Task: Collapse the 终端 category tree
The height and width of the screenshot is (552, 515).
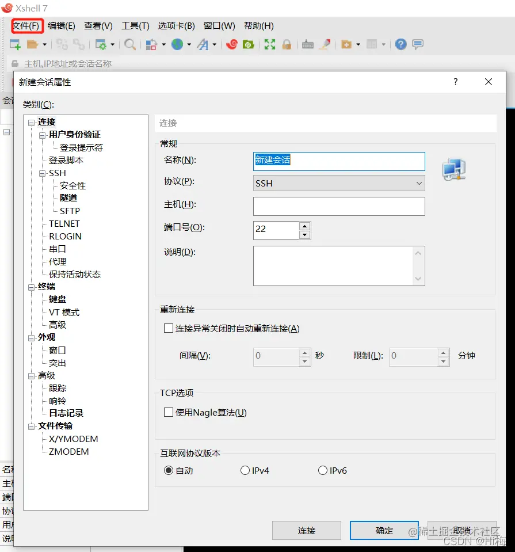Action: point(32,286)
